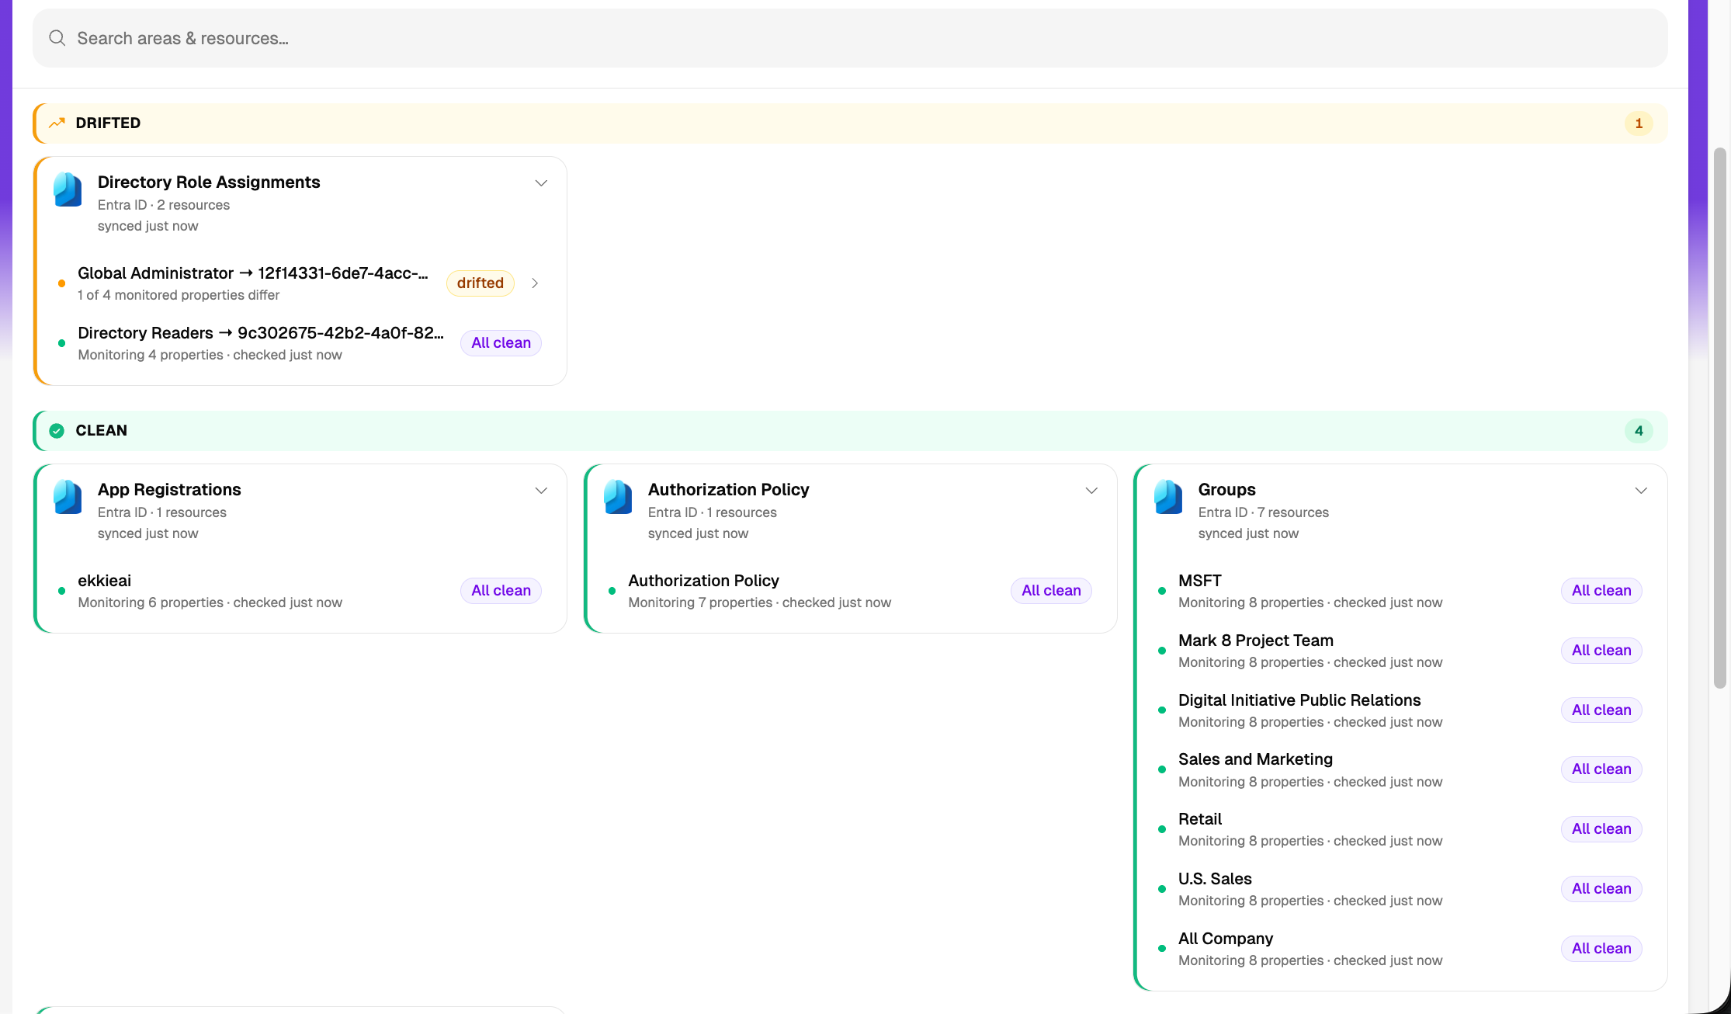Click green status dot for Authorization Policy resource
Viewport: 1731px width, 1014px height.
[x=612, y=591]
